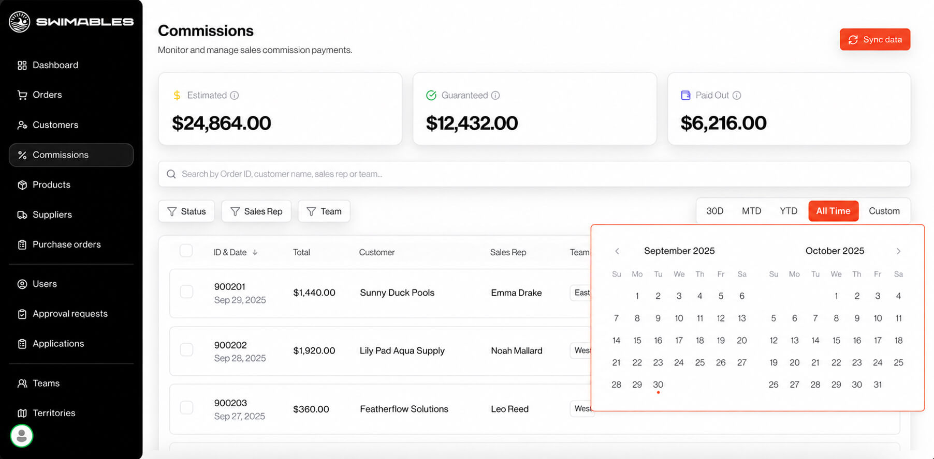Go to previous month in calendar
This screenshot has height=459, width=934.
(x=617, y=251)
